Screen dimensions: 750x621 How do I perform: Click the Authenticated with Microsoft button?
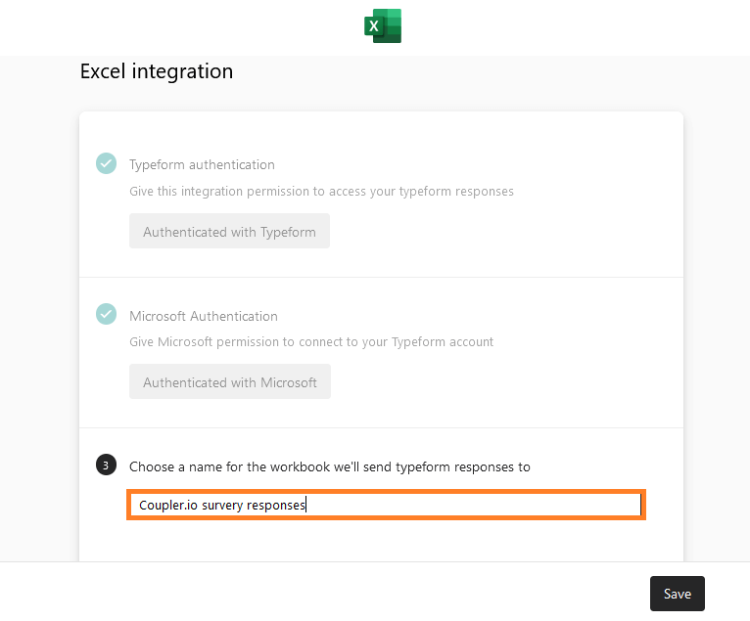[230, 381]
